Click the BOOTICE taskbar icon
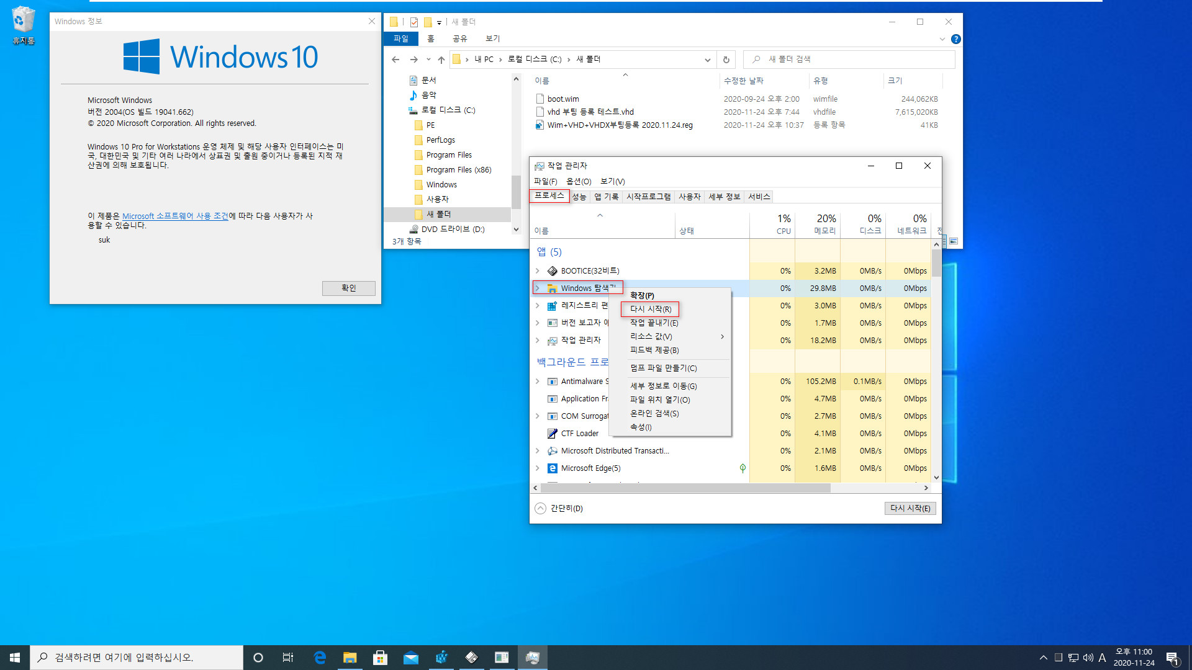Screen dimensions: 1192x670 (x=471, y=658)
